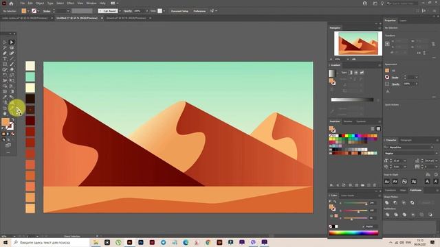Click Expand button in Pathfinder panel
The width and height of the screenshot is (440, 247).
[x=426, y=202]
